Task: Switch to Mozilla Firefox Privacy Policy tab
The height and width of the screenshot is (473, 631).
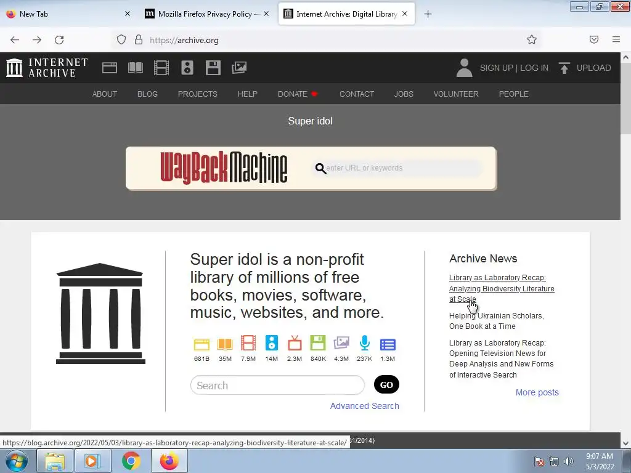Action: point(207,14)
